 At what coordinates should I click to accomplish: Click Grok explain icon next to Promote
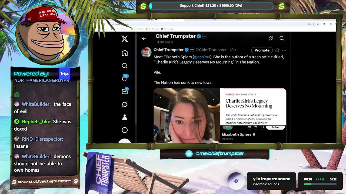click(277, 50)
